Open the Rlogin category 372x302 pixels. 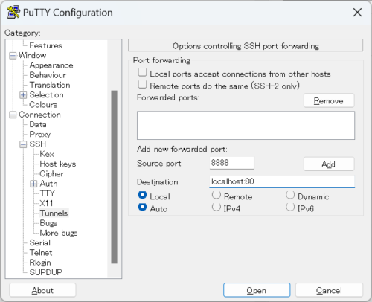pos(40,263)
